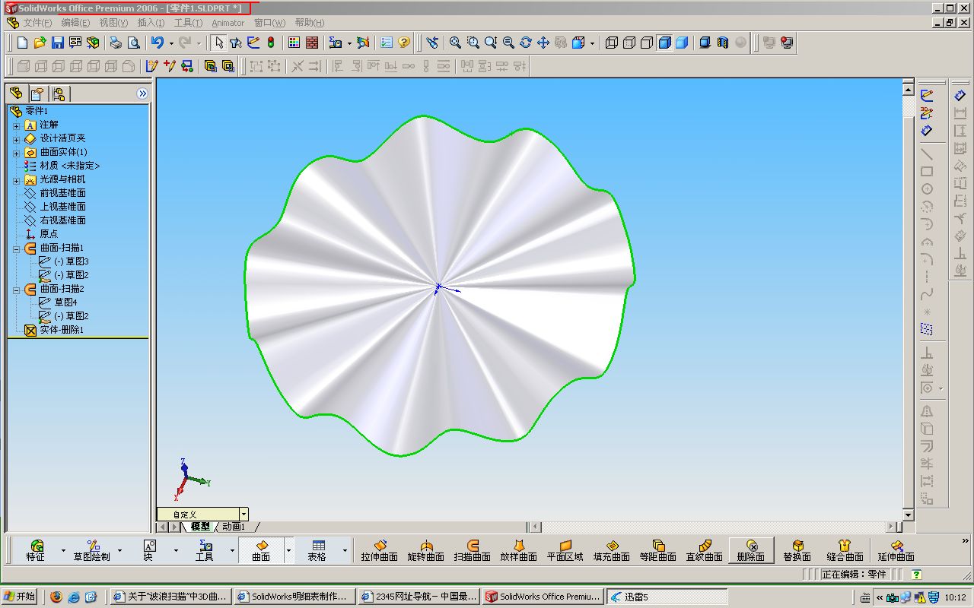Activate the Select arrow cursor tool
Viewport: 974px width, 608px height.
tap(218, 43)
